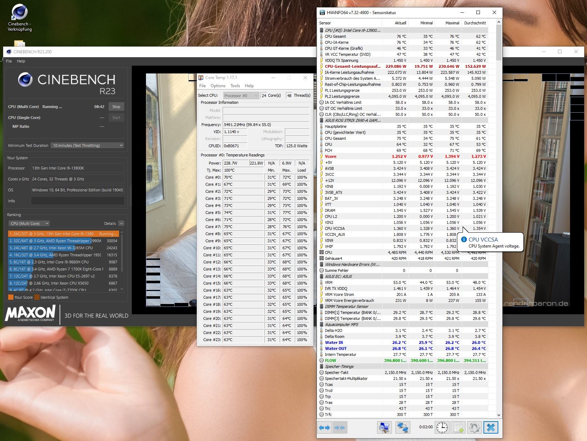Select the CPU-Gesamt-Leistungsauf... row in HWiNFO
This screenshot has height=441, width=587.
pos(403,66)
